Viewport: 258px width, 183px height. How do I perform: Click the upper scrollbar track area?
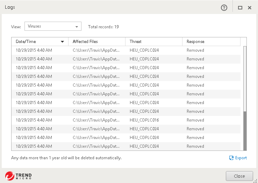[245, 77]
